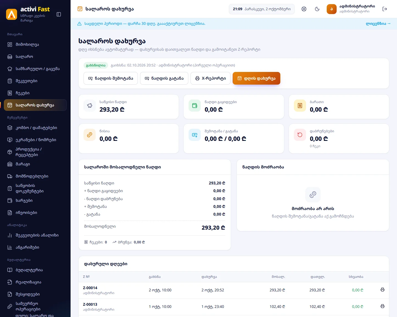Click the activi Fast logo icon
The width and height of the screenshot is (397, 317).
point(12,14)
